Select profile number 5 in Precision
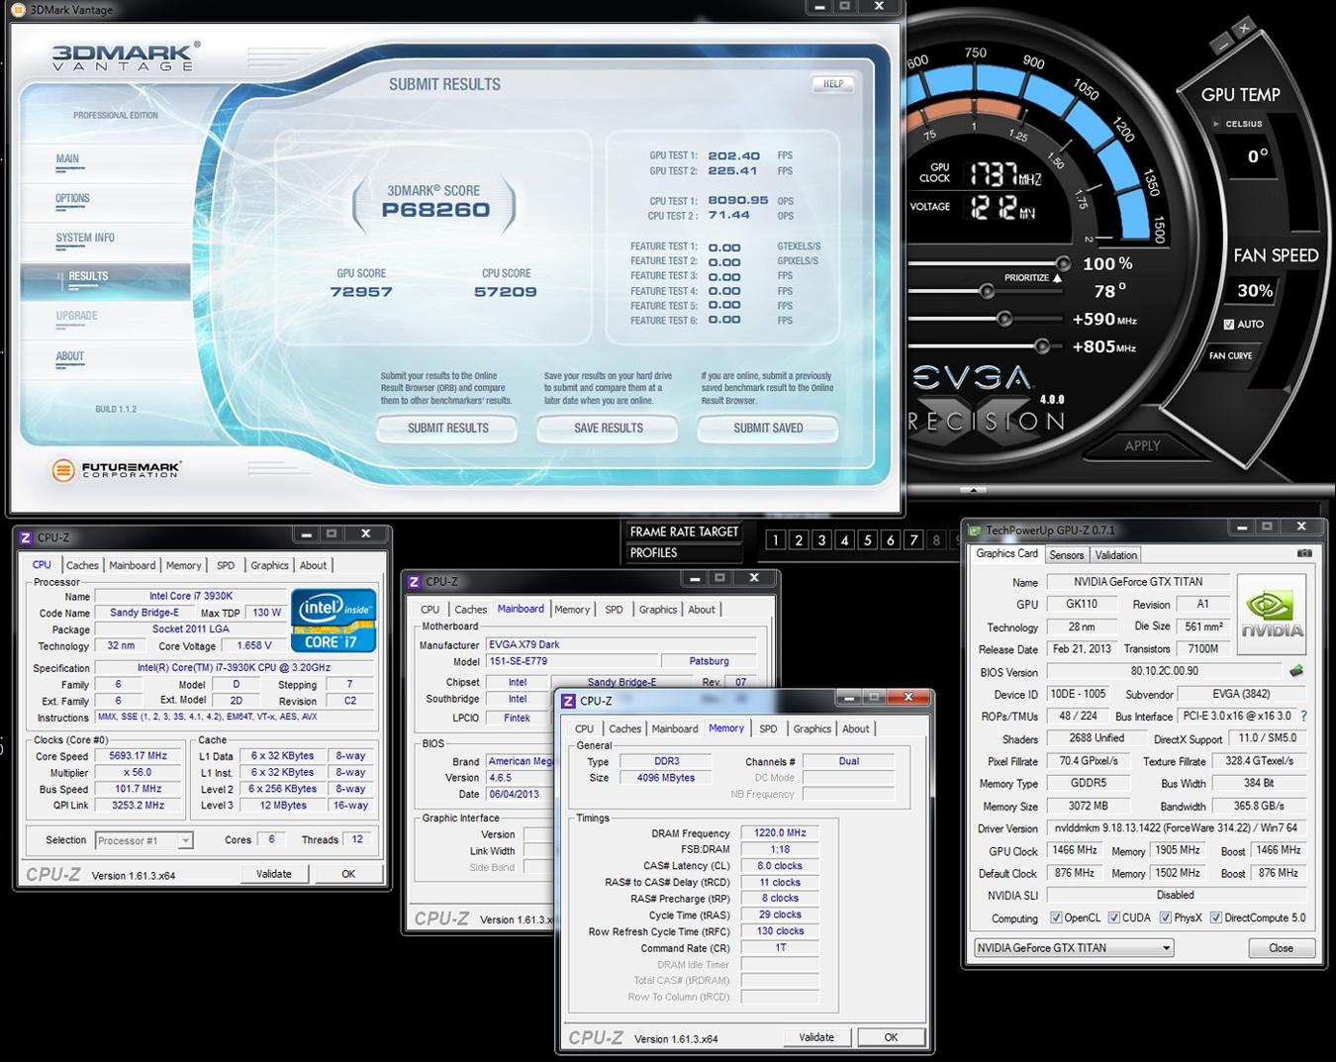Viewport: 1336px width, 1062px height. pyautogui.click(x=868, y=539)
